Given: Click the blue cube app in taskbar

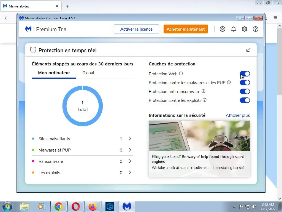Looking at the screenshot, I should coord(110,206).
